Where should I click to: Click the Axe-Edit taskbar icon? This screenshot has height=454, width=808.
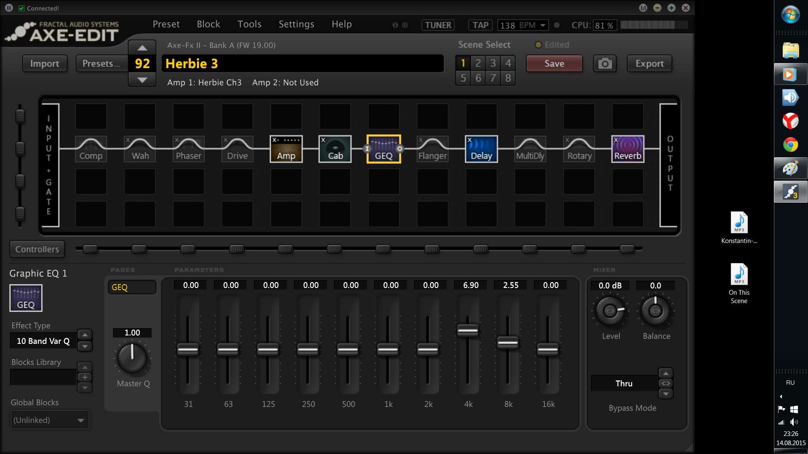click(791, 192)
